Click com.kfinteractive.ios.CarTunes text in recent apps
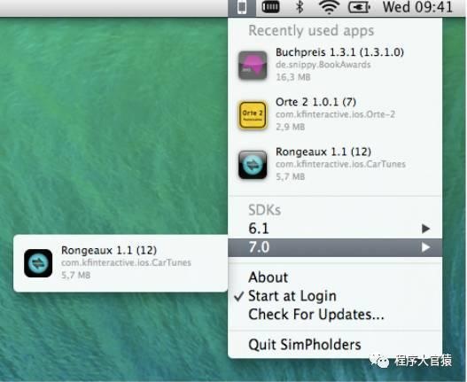 [340, 164]
